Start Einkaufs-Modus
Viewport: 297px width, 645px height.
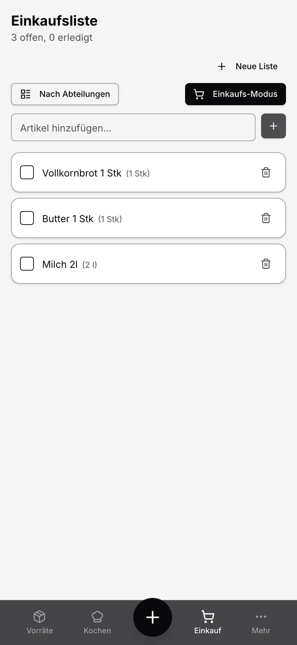[x=236, y=94]
